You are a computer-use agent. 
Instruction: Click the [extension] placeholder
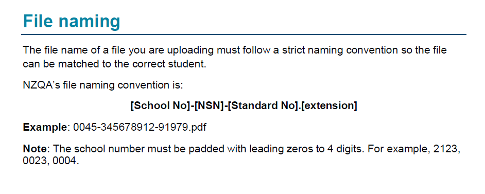pyautogui.click(x=329, y=106)
